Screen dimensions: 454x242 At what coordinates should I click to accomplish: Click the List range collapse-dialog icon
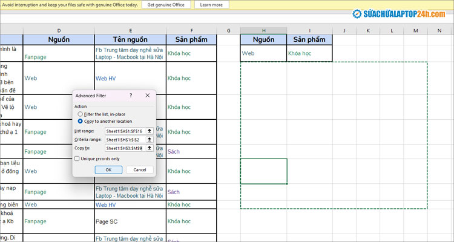click(149, 131)
